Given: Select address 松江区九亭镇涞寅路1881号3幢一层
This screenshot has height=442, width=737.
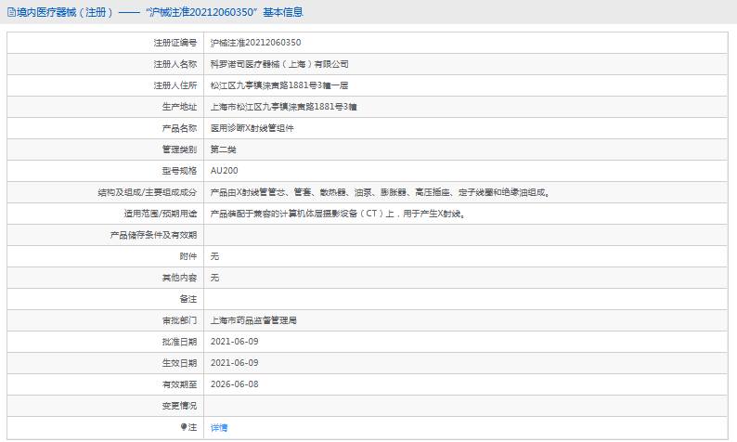Looking at the screenshot, I should click(279, 85).
